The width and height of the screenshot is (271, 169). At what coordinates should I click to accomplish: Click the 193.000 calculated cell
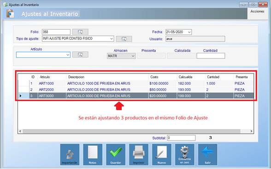point(191,90)
